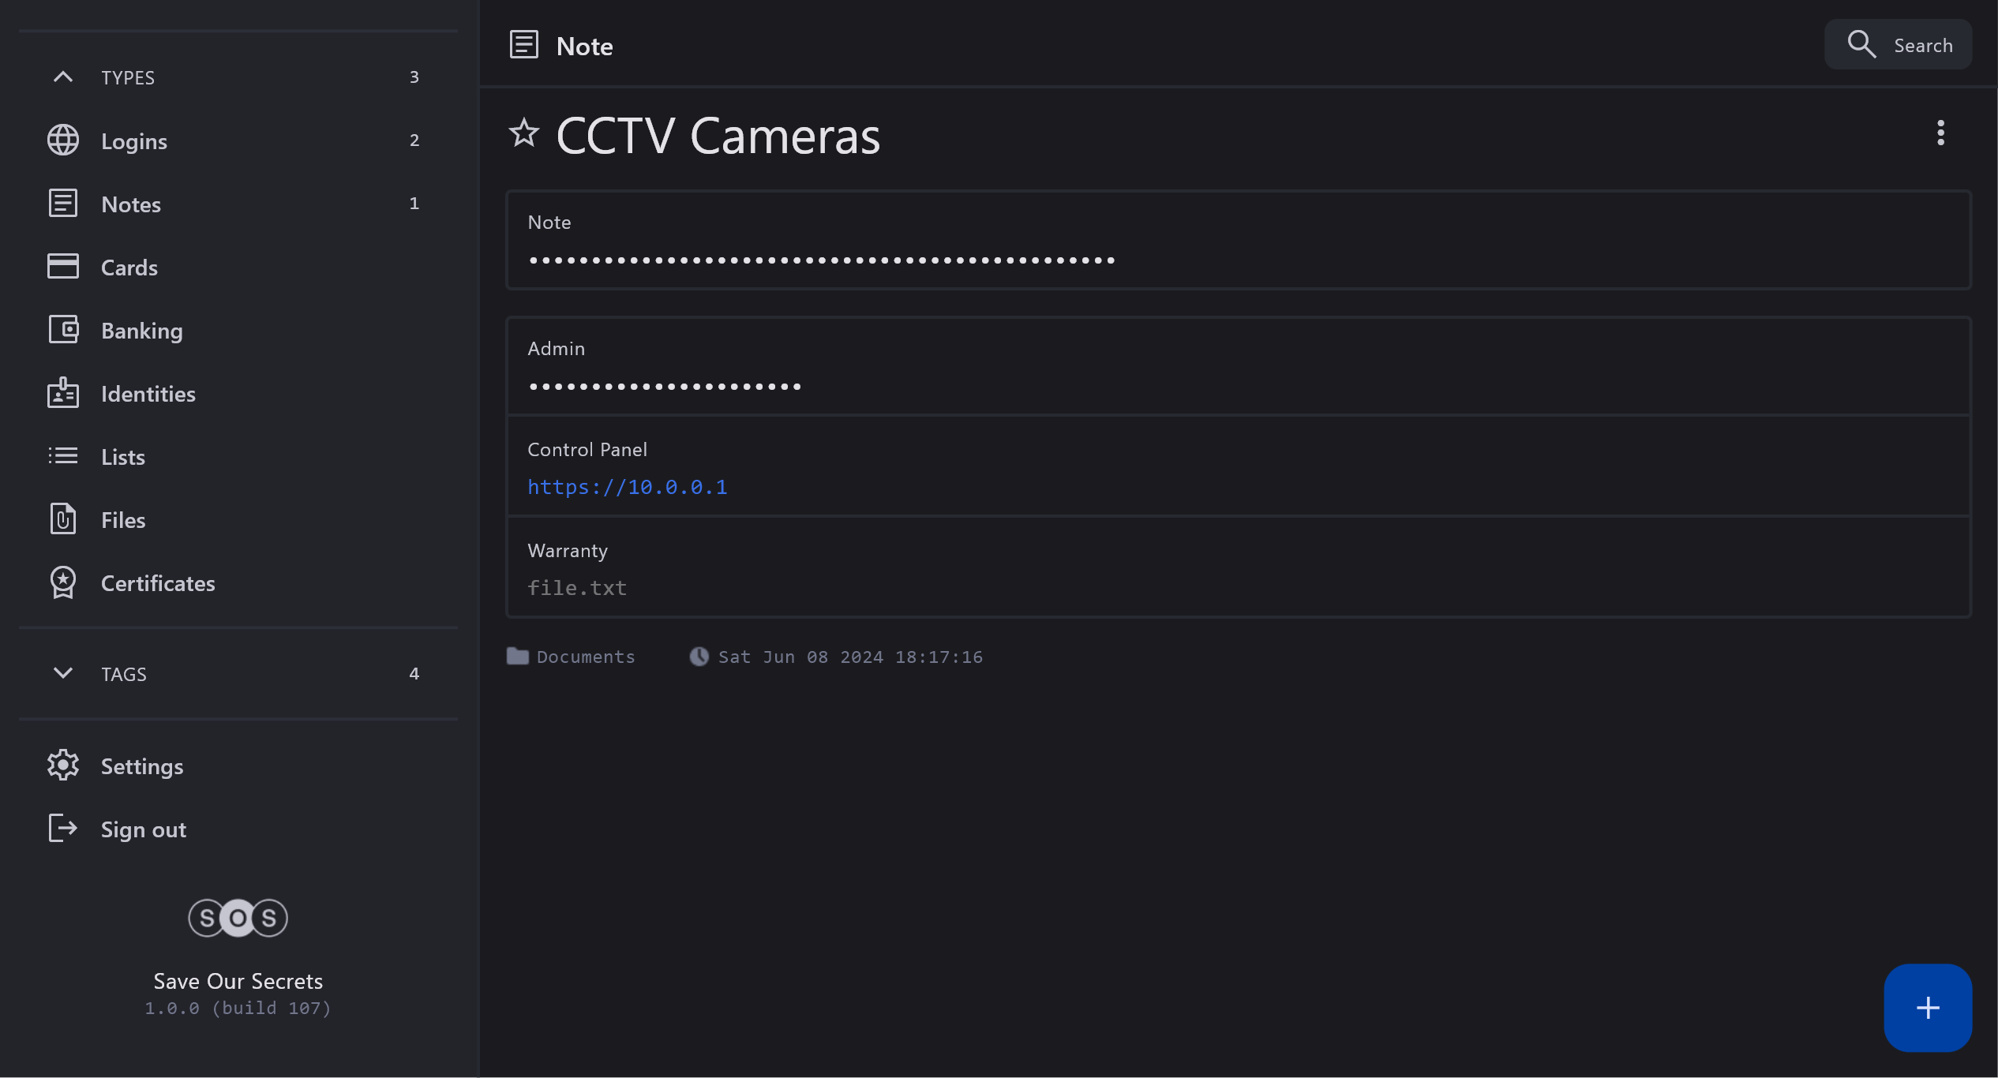Viewport: 1998px width, 1078px height.
Task: Click the Sign out arrow icon
Action: point(63,829)
